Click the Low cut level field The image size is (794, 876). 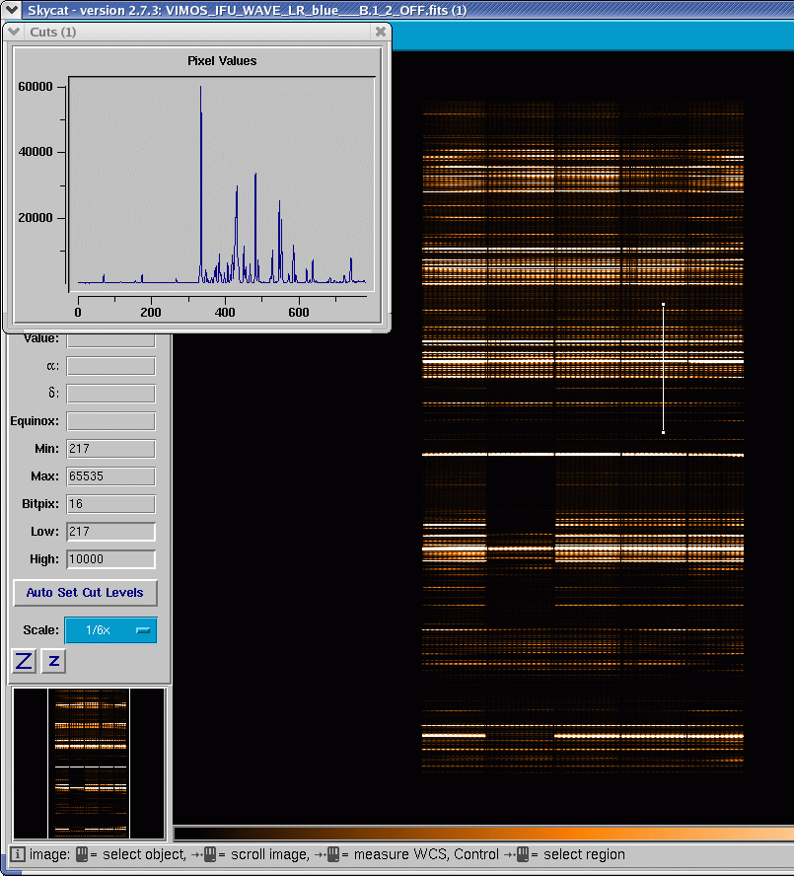(x=110, y=532)
